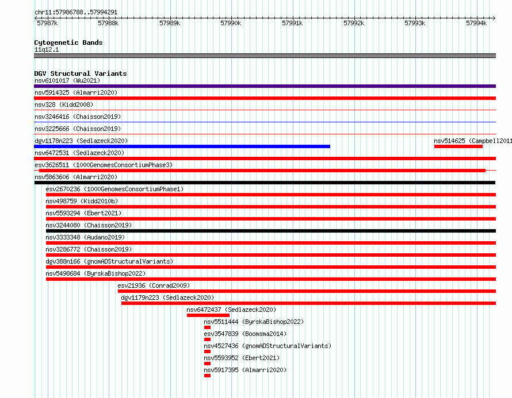Viewport: 512px width, 398px height.
Task: Open nsv5914325 (Almarri2020) variant label
Action: (x=76, y=92)
